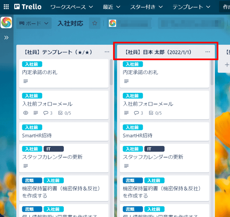Open the テンプレート menu in header
Image resolution: width=230 pixels, height=217 pixels.
pos(191,7)
